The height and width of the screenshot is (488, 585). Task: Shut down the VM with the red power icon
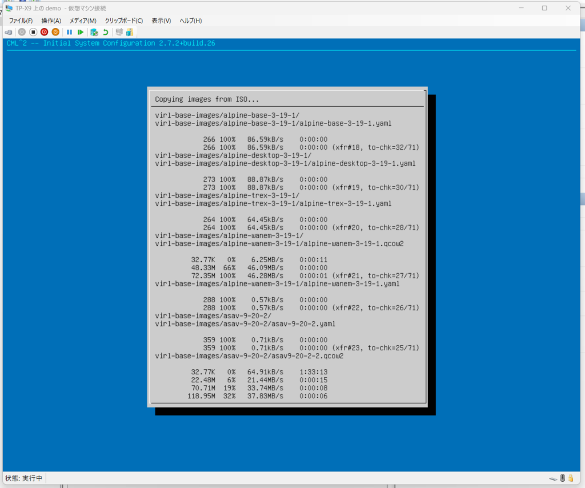click(x=45, y=32)
